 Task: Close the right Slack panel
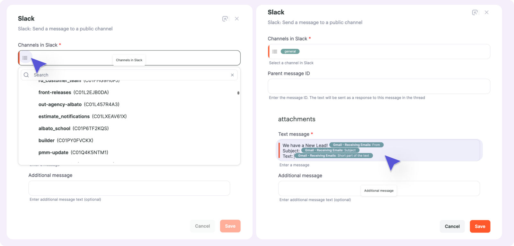(x=487, y=12)
